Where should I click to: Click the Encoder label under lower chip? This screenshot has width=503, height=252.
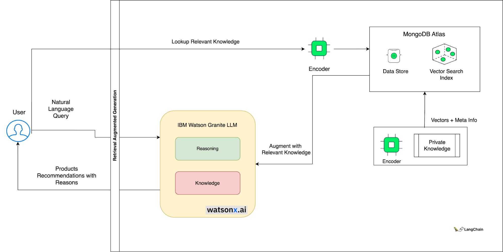pyautogui.click(x=392, y=161)
